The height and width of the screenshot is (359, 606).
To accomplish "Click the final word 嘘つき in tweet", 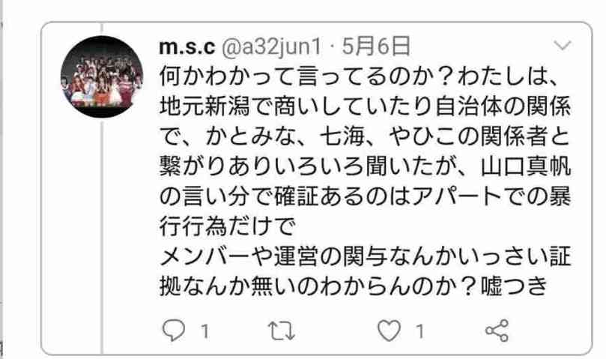I will pos(514,286).
